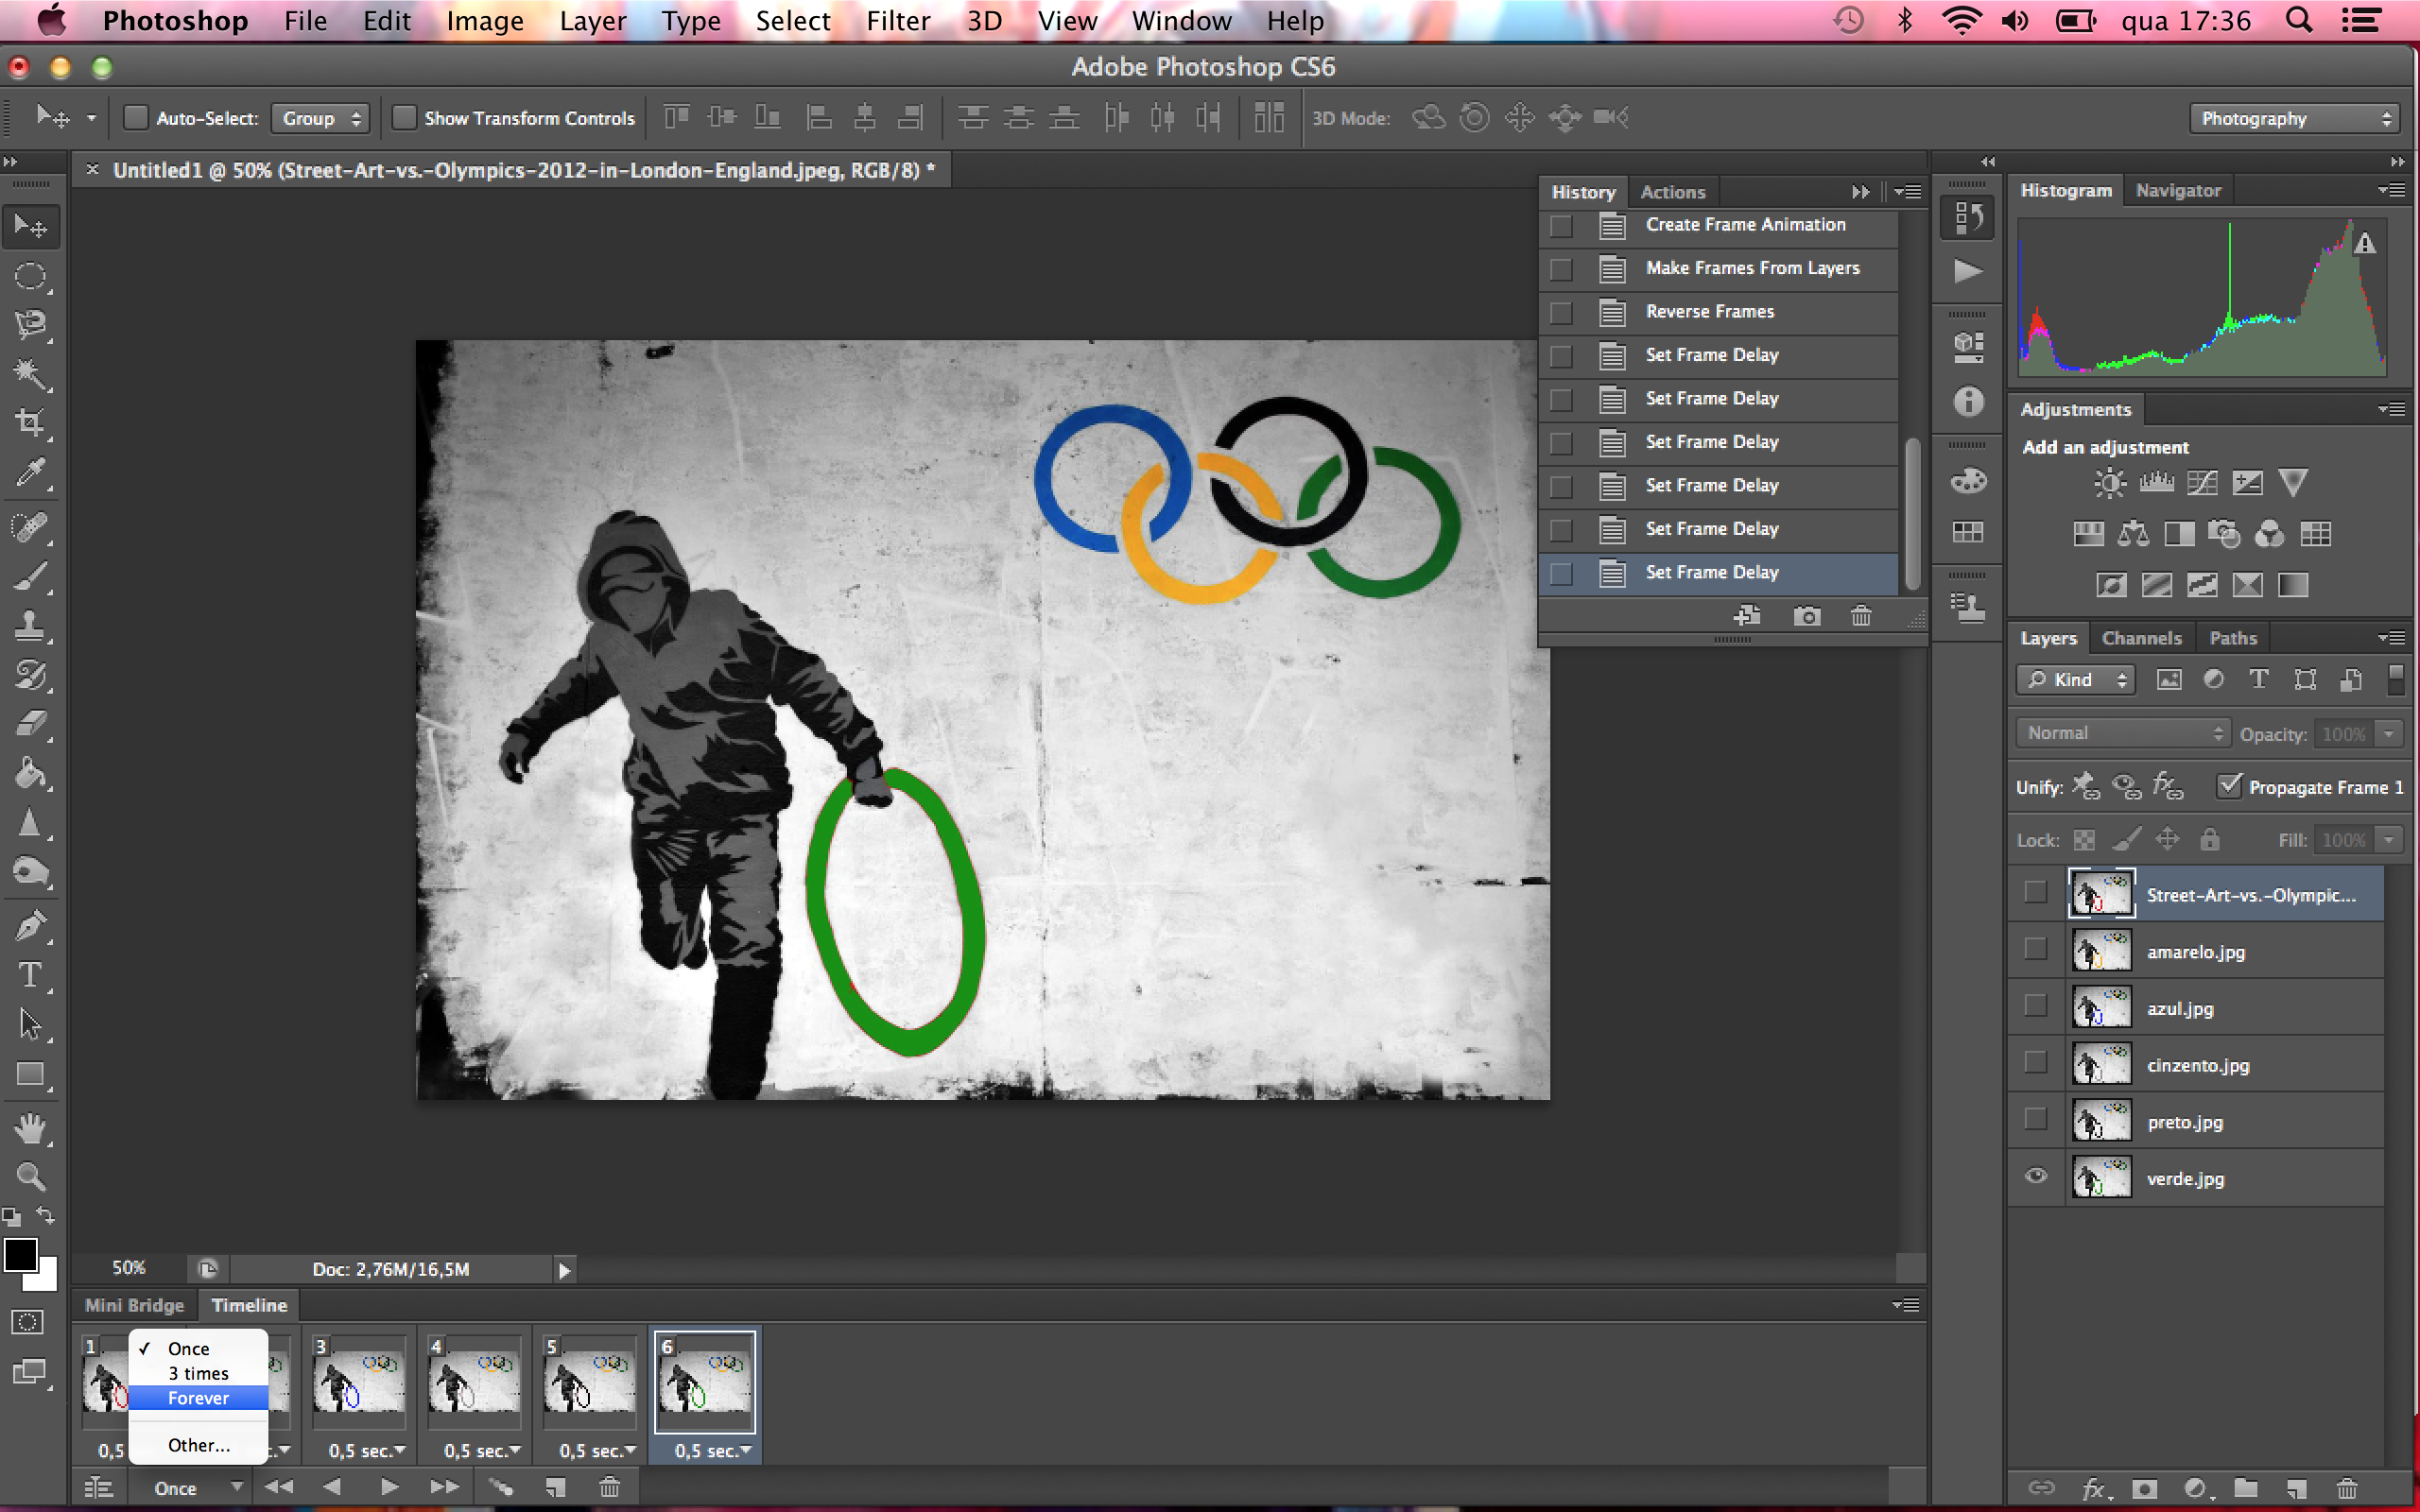Delete current state in History panel

[x=1860, y=616]
